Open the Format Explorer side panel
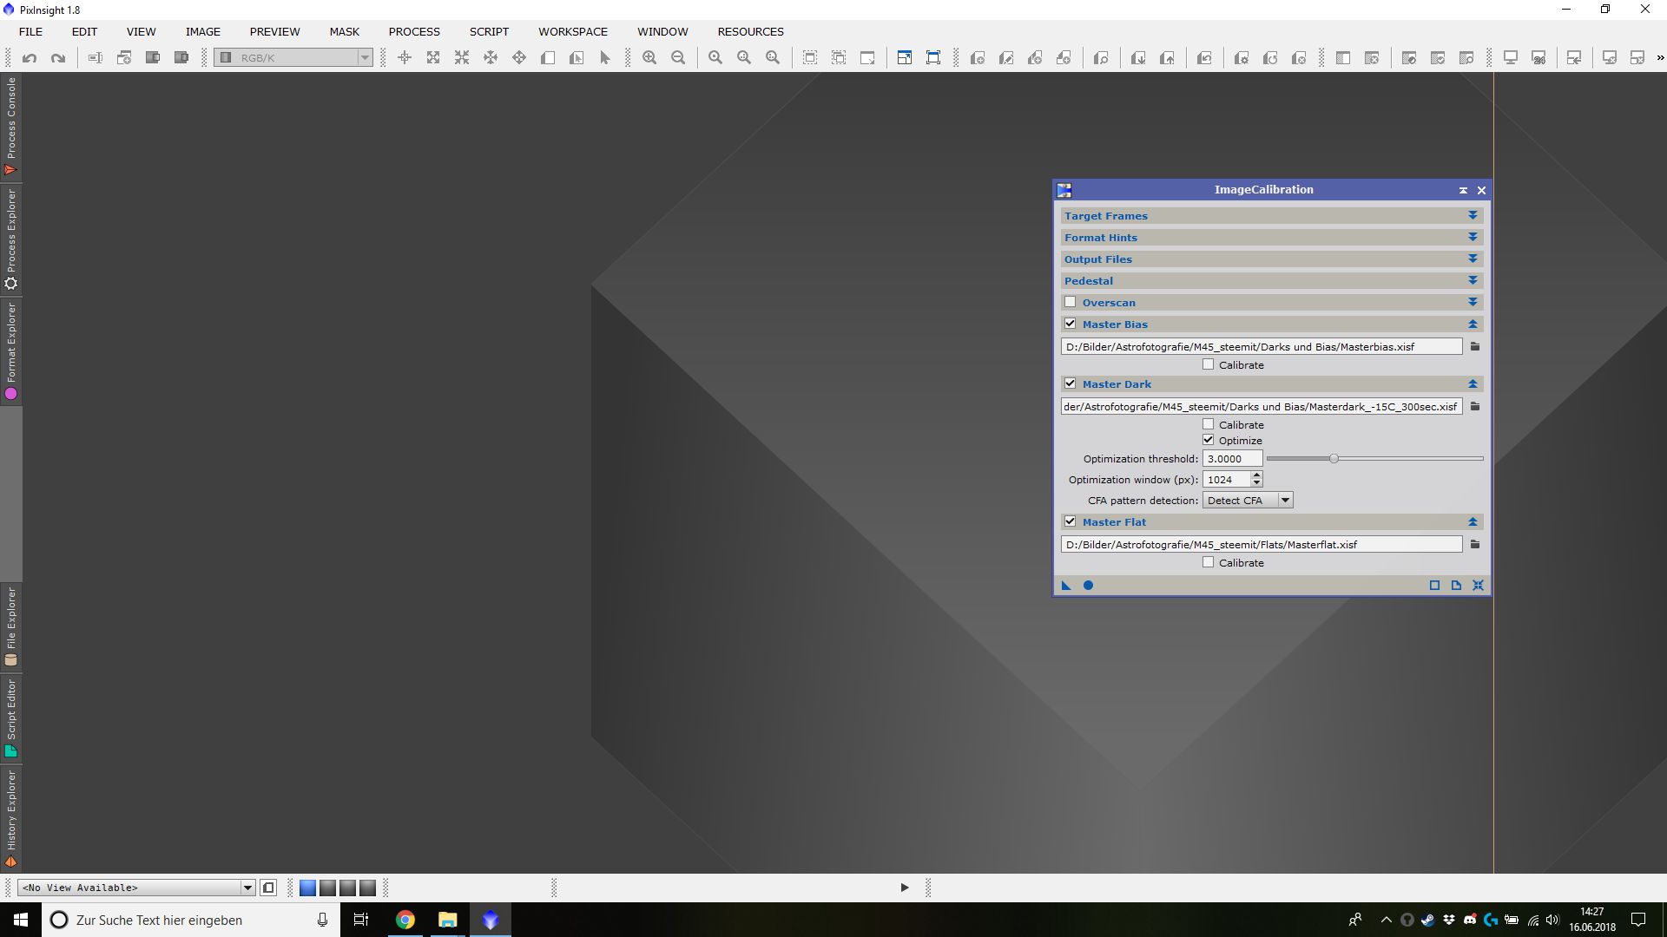This screenshot has height=937, width=1667. pos(10,351)
